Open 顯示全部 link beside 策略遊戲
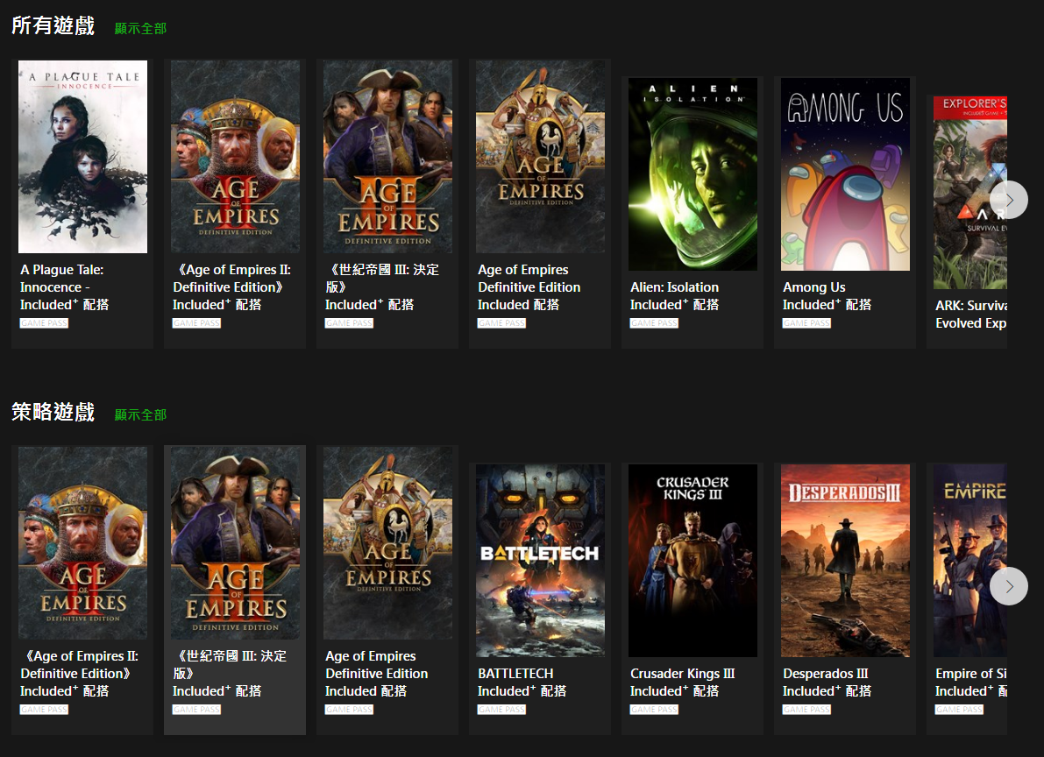 click(140, 414)
